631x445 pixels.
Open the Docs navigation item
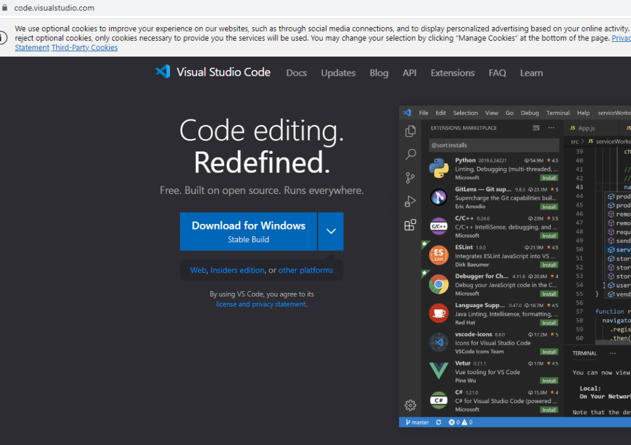(296, 73)
